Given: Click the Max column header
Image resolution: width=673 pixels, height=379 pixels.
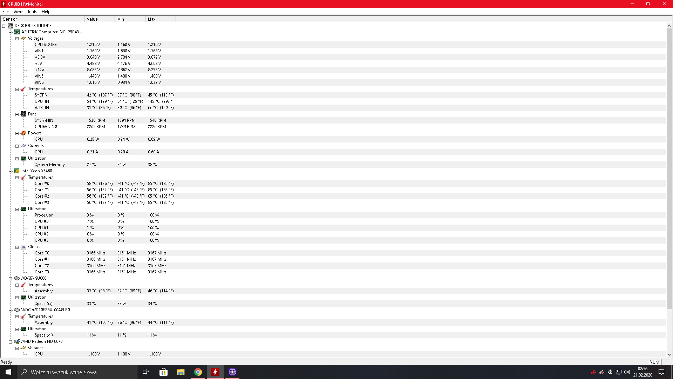Looking at the screenshot, I should (x=161, y=19).
